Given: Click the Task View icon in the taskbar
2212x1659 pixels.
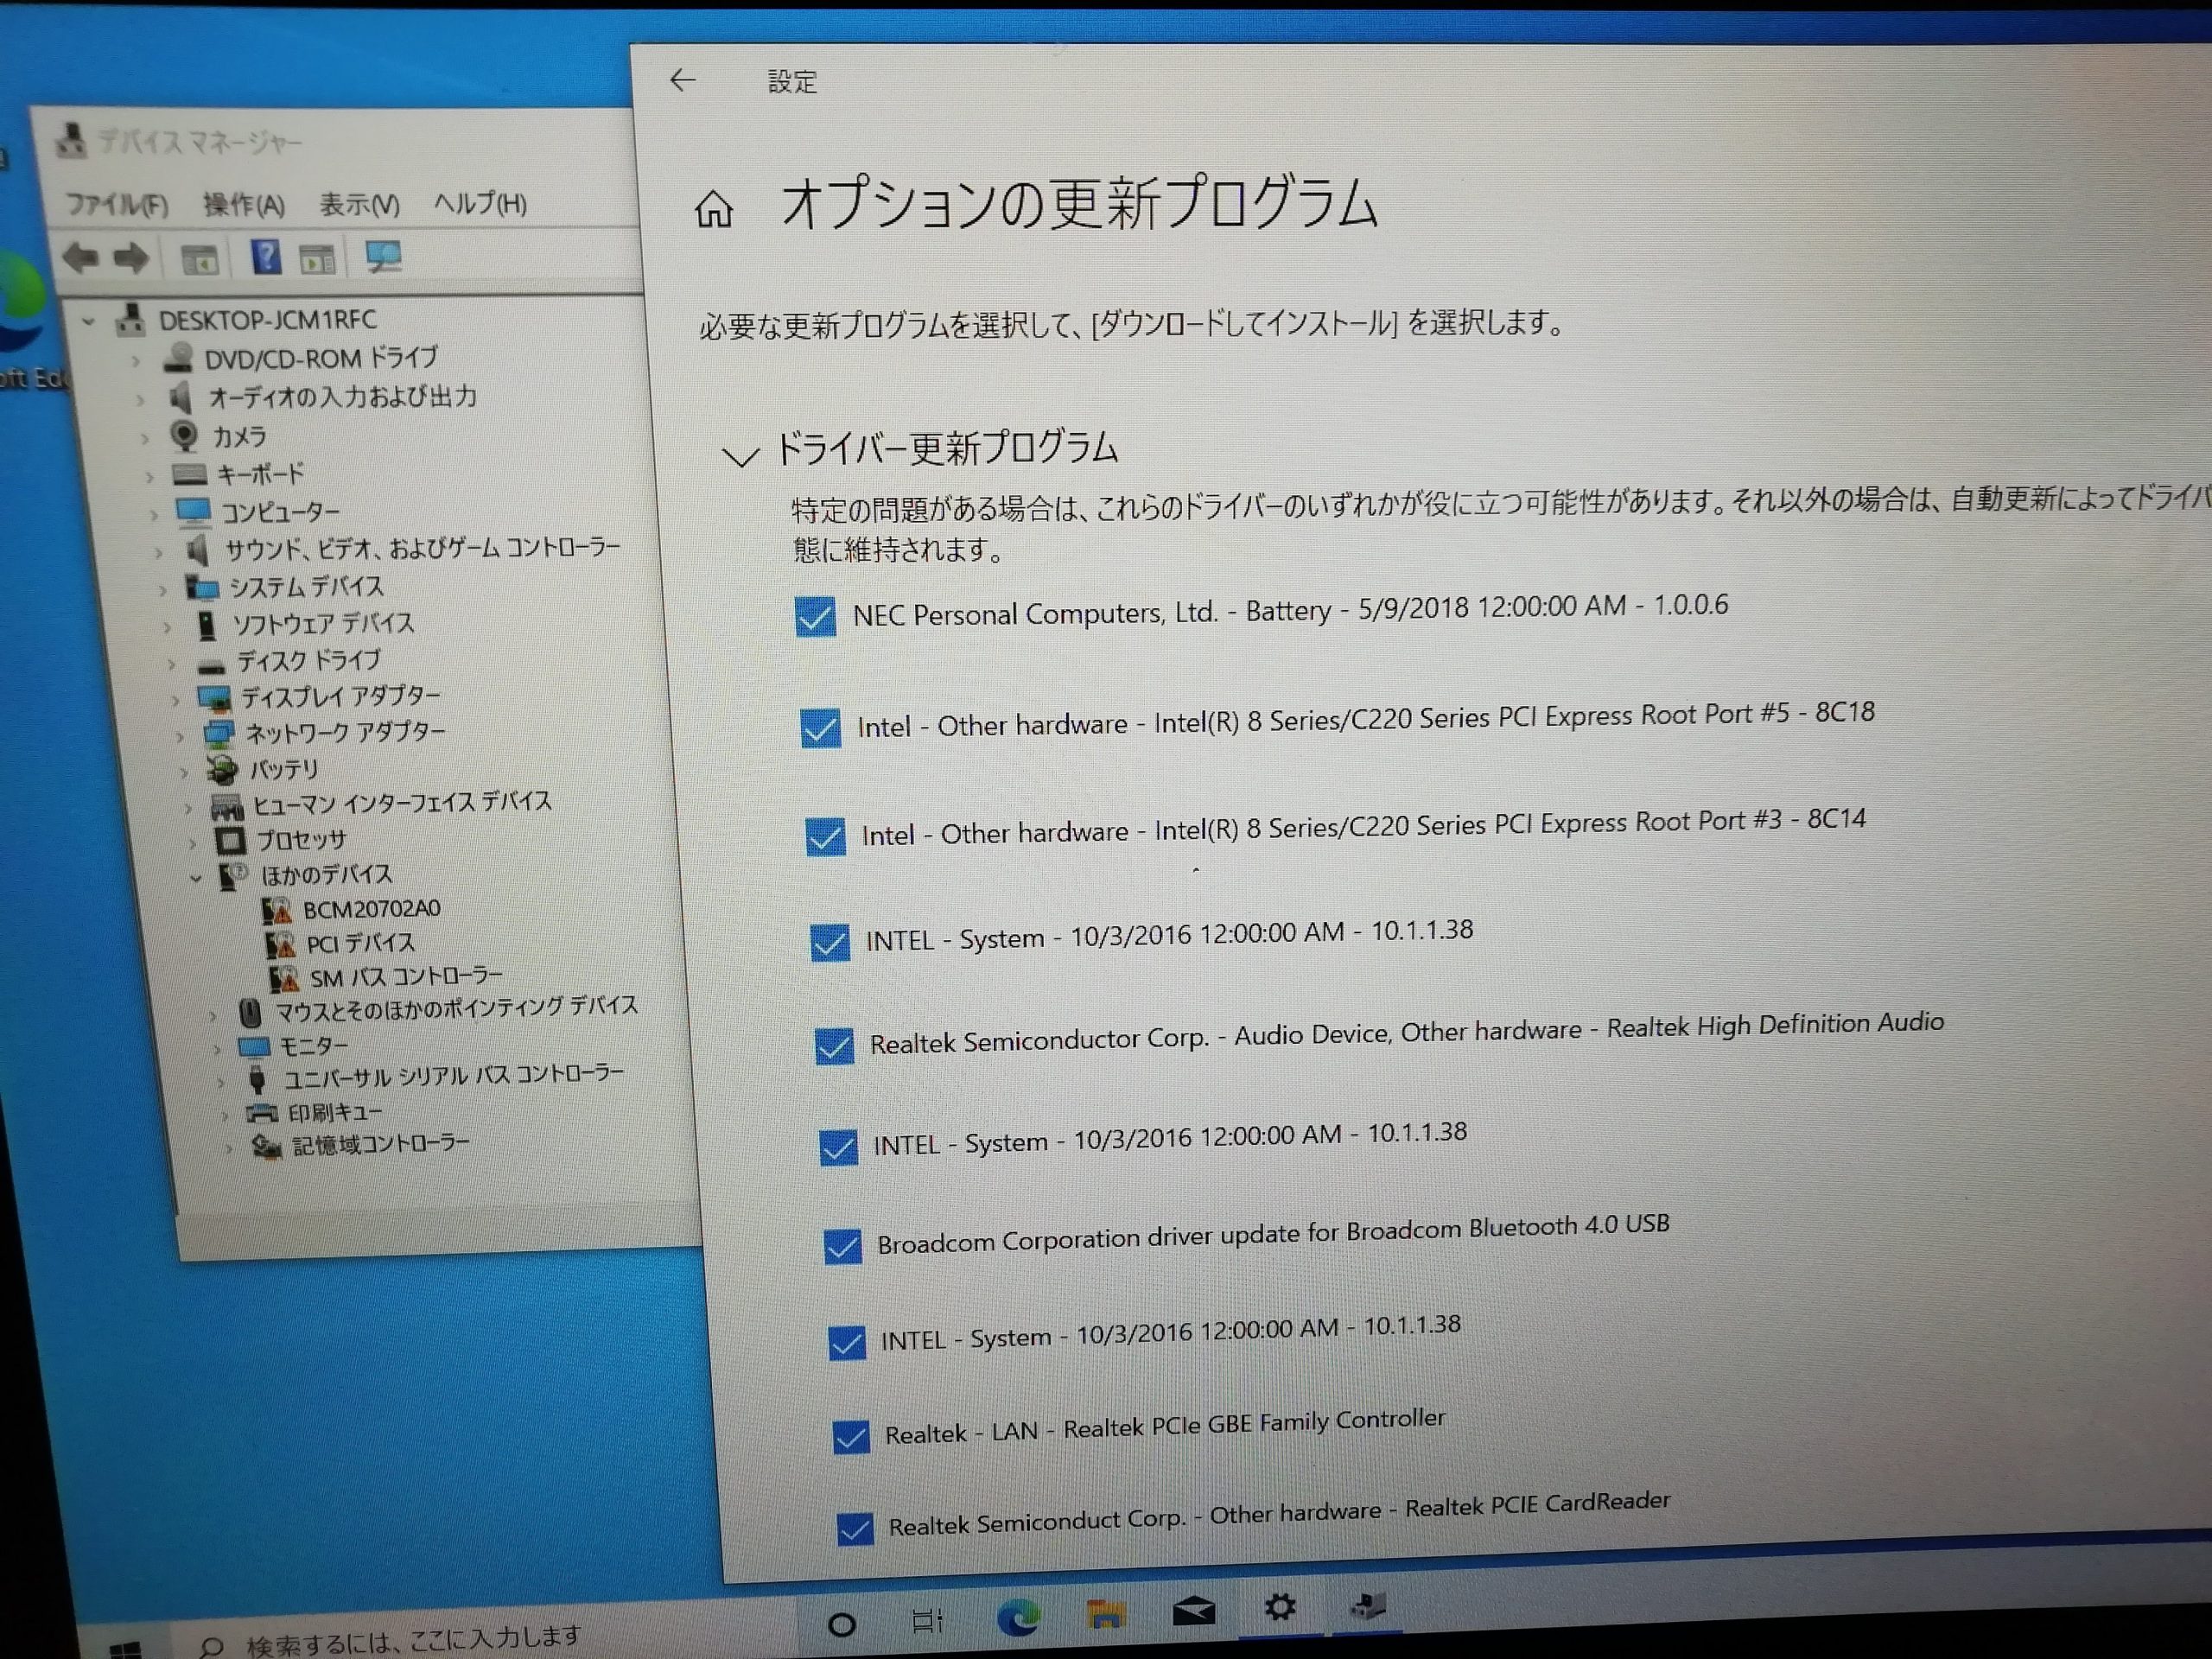Looking at the screenshot, I should [925, 1619].
